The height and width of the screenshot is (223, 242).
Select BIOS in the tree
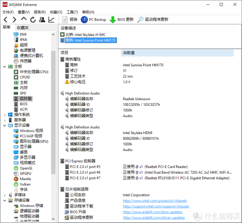[x=21, y=104]
